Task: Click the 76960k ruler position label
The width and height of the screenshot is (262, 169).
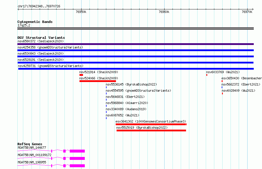Action: 164,12
